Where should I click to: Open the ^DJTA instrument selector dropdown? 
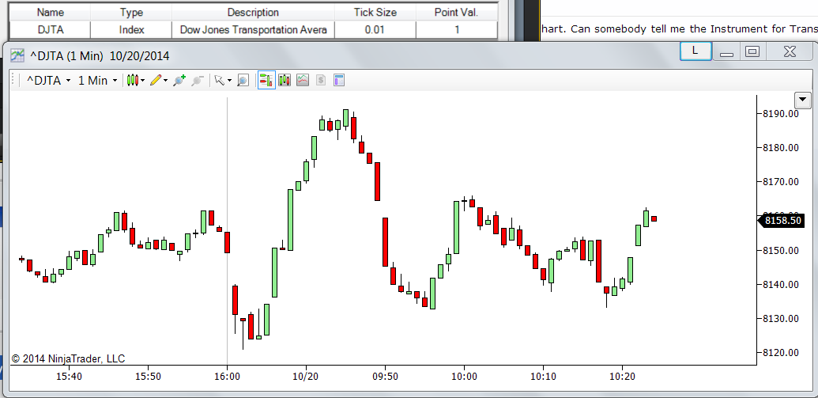[48, 81]
